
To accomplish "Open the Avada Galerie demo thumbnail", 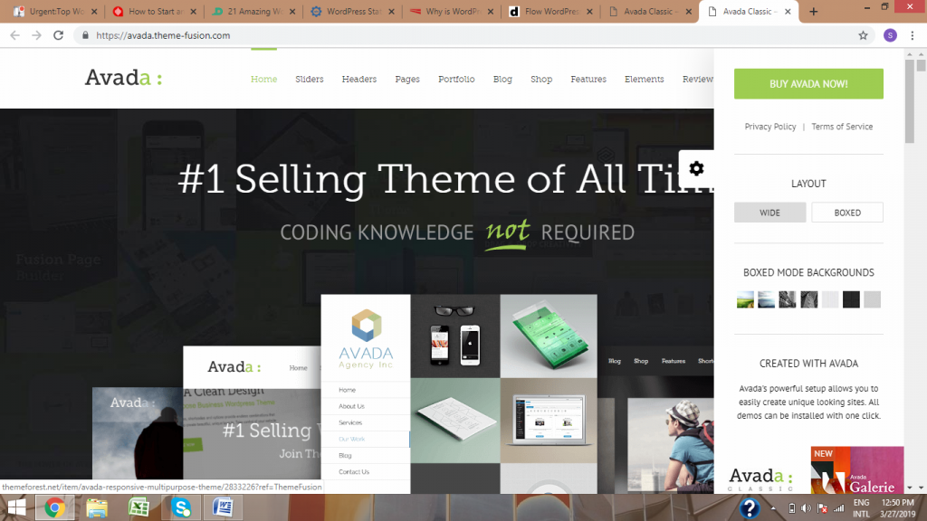I will tap(857, 470).
